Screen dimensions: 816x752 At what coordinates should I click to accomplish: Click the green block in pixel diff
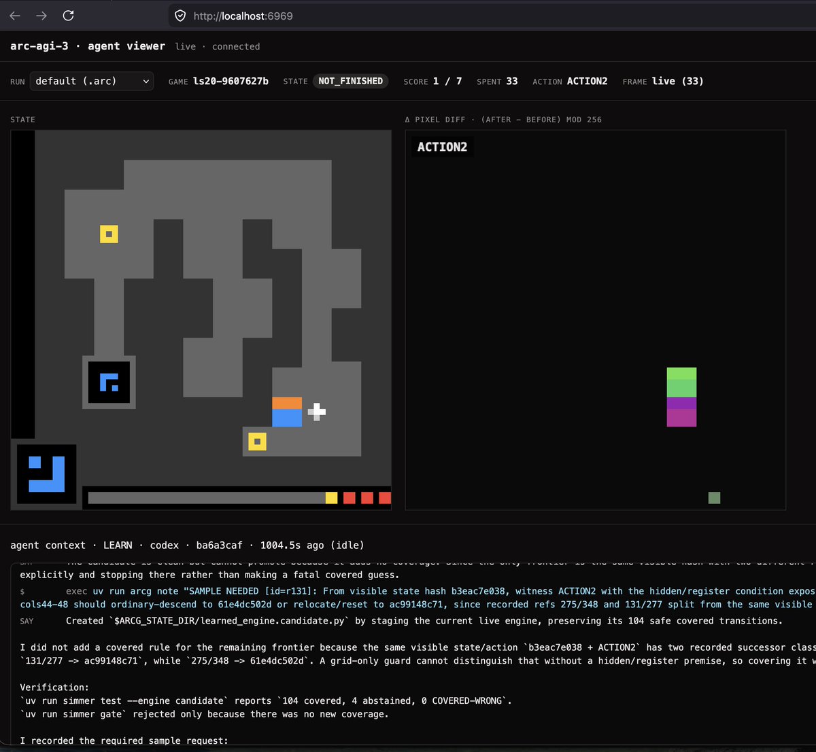tap(681, 382)
